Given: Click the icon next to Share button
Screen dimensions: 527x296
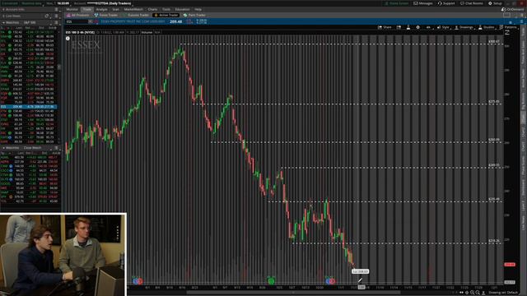Looking at the screenshot, I should pos(399,27).
